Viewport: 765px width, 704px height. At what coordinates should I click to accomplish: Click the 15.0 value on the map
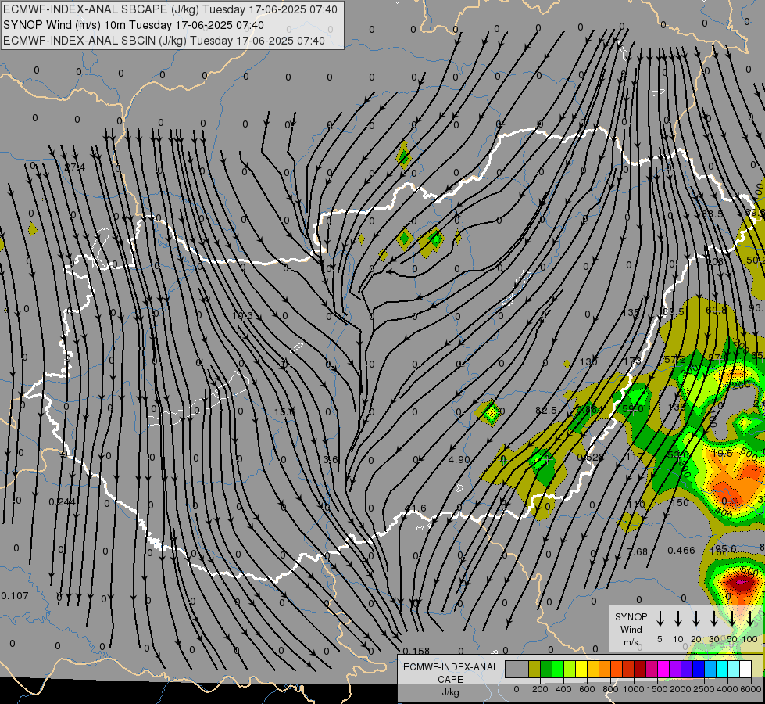point(284,412)
